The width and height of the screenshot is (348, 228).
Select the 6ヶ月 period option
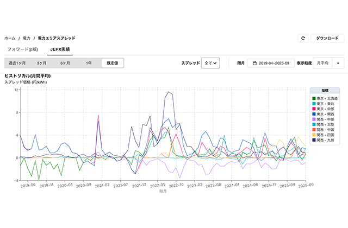tap(65, 63)
